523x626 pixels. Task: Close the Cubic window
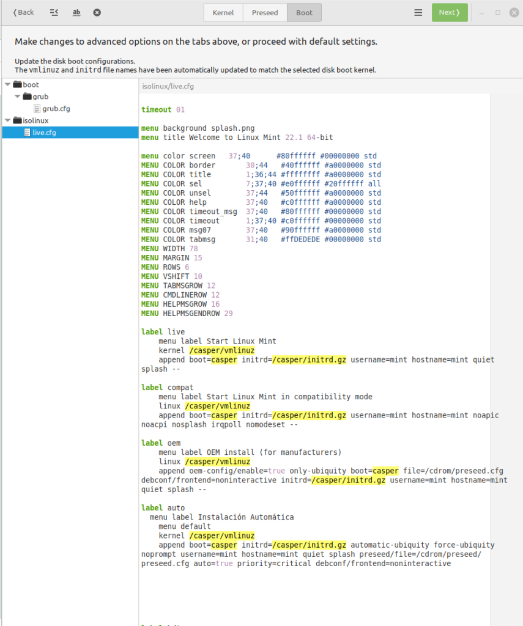(514, 13)
